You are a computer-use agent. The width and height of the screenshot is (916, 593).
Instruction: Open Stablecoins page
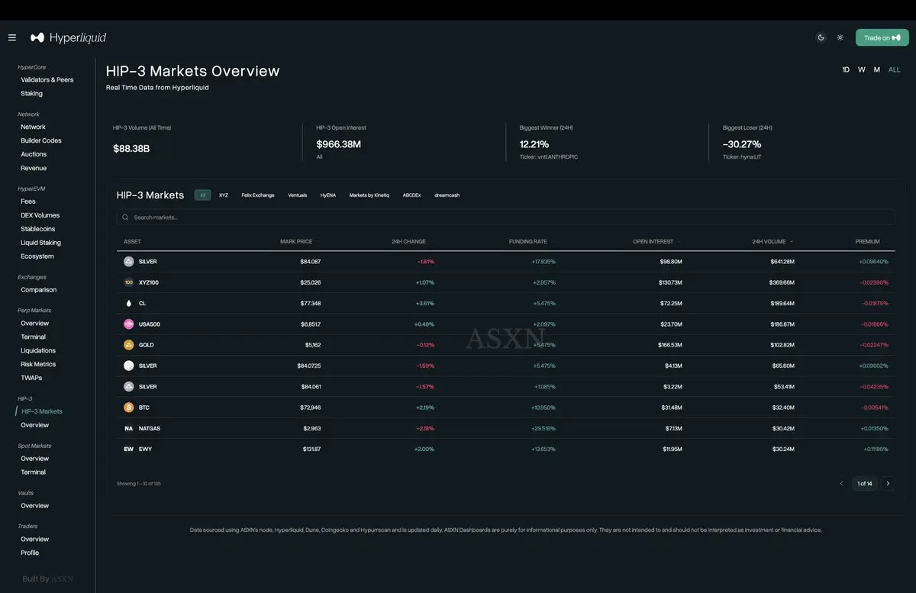pyautogui.click(x=37, y=229)
